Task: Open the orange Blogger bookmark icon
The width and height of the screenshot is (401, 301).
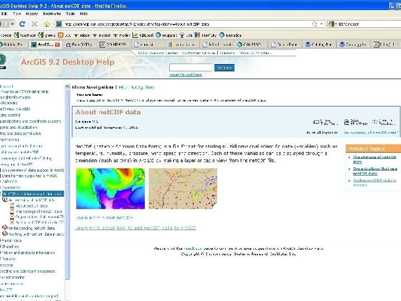Action: [x=61, y=35]
